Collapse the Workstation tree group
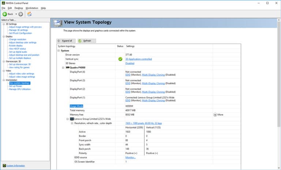 [x=4, y=80]
